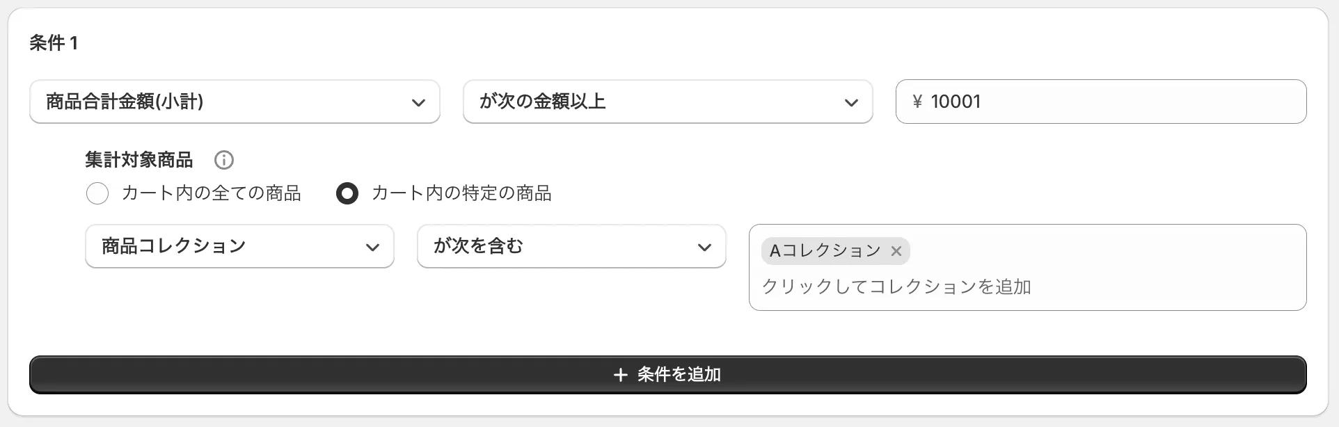
Task: Click the chevron on the が次を含む dropdown
Action: point(705,246)
